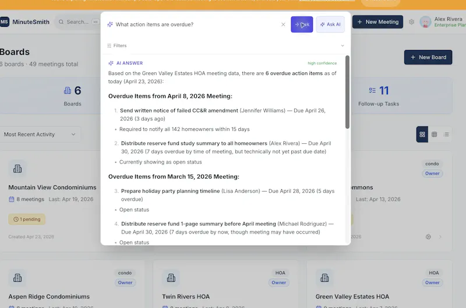
Task: Click the New Board button
Action: point(428,57)
